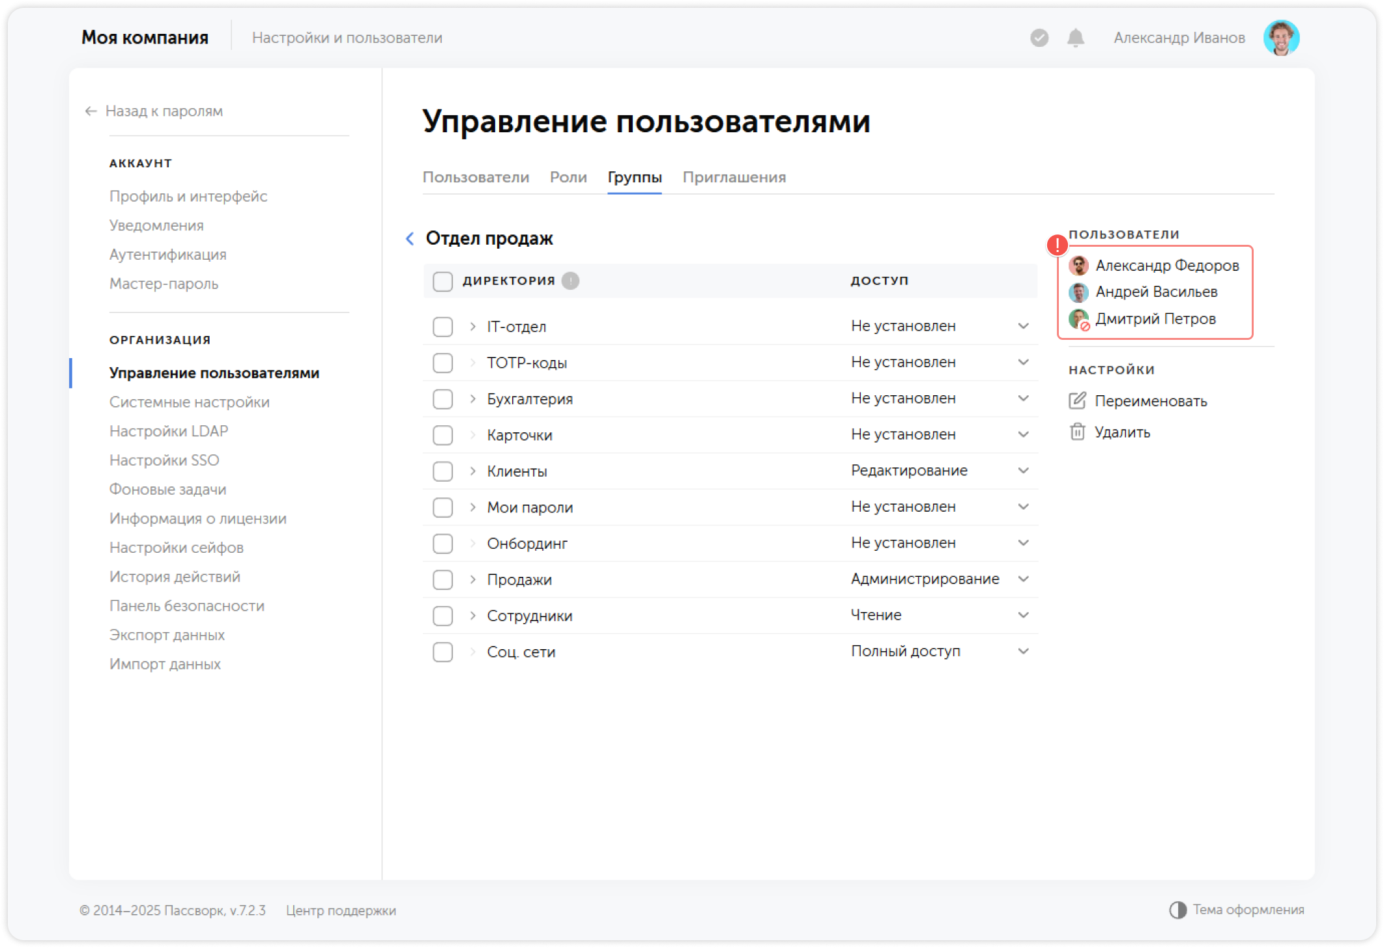
Task: Open Центр поддержки link in footer
Action: pyautogui.click(x=341, y=911)
